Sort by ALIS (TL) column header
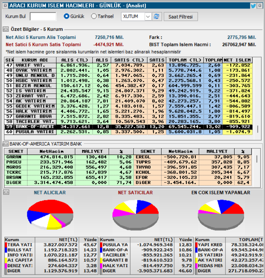The height and width of the screenshot is (278, 265). pos(74,60)
